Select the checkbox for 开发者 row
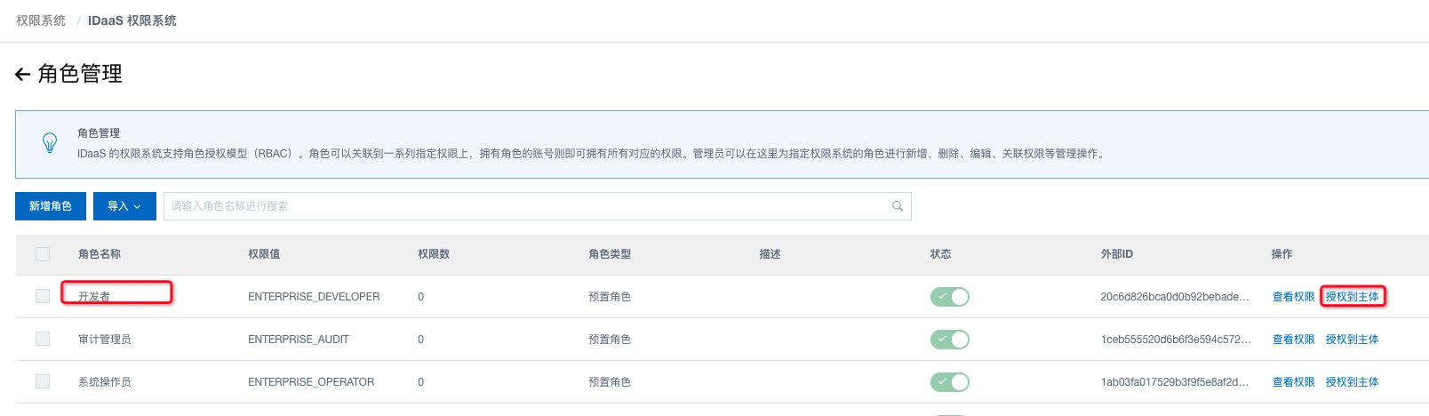Image resolution: width=1429 pixels, height=416 pixels. [43, 296]
